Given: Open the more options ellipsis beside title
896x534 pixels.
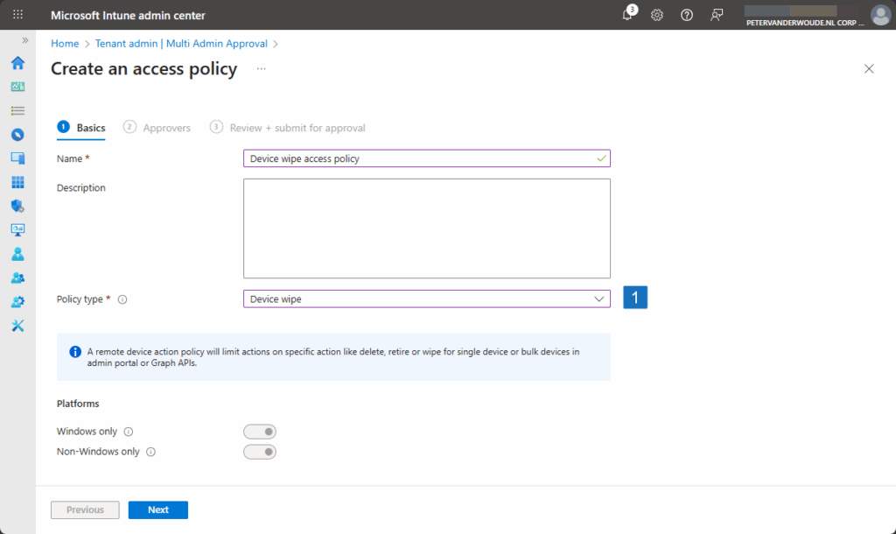Looking at the screenshot, I should [x=261, y=68].
